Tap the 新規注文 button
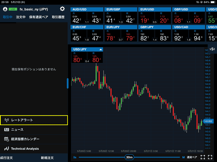This screenshot has width=217, height=162. click(x=47, y=158)
